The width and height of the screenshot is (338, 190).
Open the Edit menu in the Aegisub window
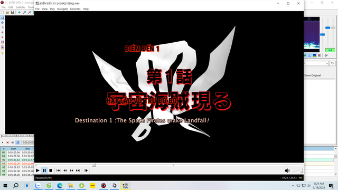[x=11, y=7]
